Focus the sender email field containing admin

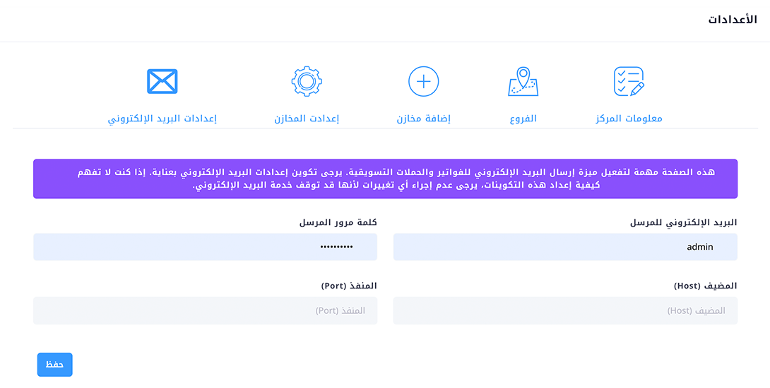[x=565, y=247]
